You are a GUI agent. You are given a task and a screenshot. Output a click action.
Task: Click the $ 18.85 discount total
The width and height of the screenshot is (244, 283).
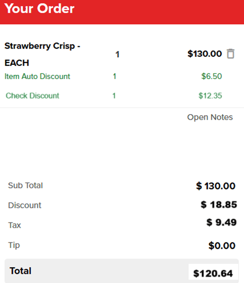point(219,205)
